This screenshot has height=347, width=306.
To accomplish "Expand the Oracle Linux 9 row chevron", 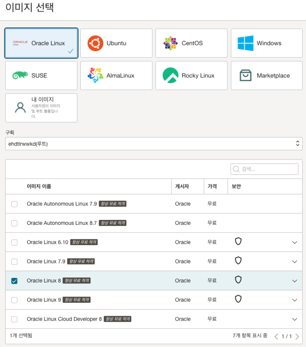I will 295,300.
